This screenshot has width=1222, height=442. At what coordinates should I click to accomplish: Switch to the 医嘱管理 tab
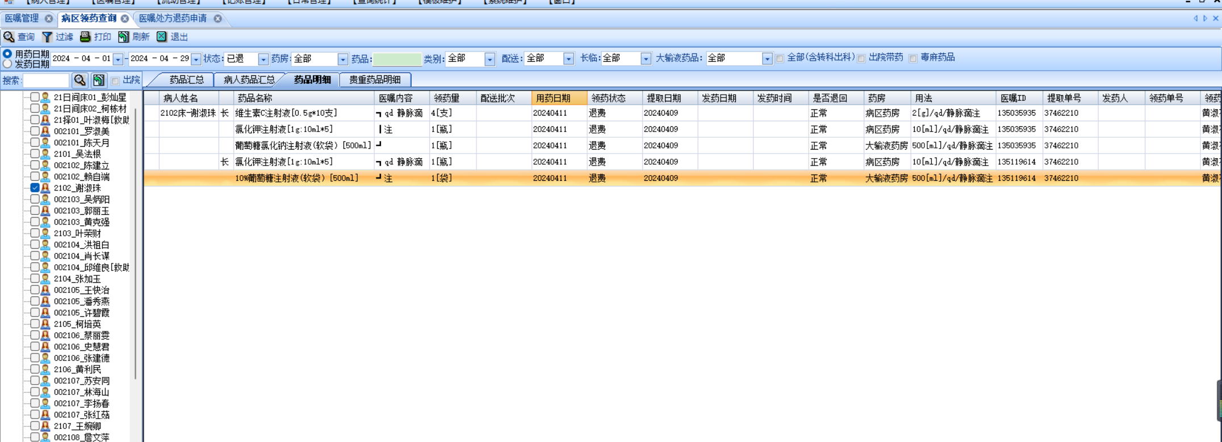pos(22,19)
